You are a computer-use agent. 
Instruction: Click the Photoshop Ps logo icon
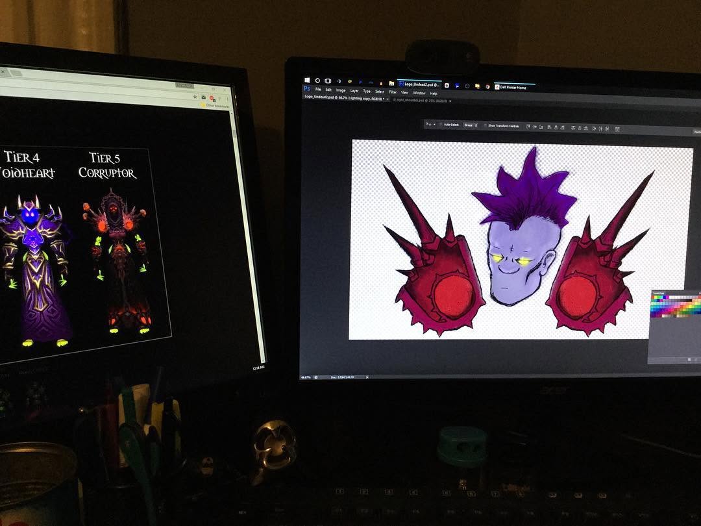pyautogui.click(x=307, y=89)
